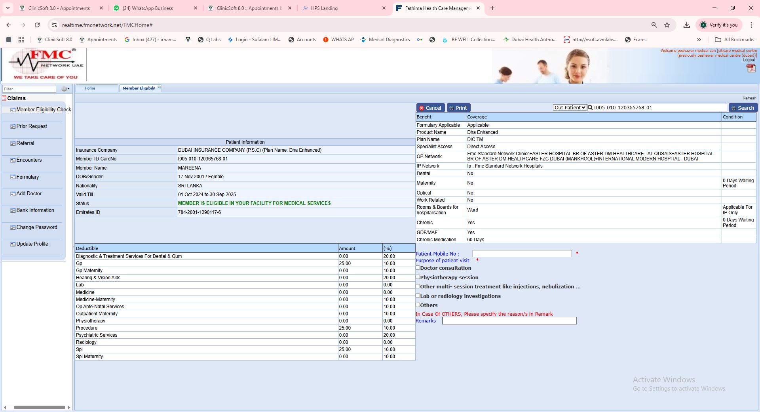Bookmark this page with the star icon

click(x=667, y=25)
